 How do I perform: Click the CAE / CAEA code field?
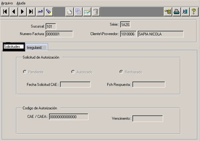69,117
